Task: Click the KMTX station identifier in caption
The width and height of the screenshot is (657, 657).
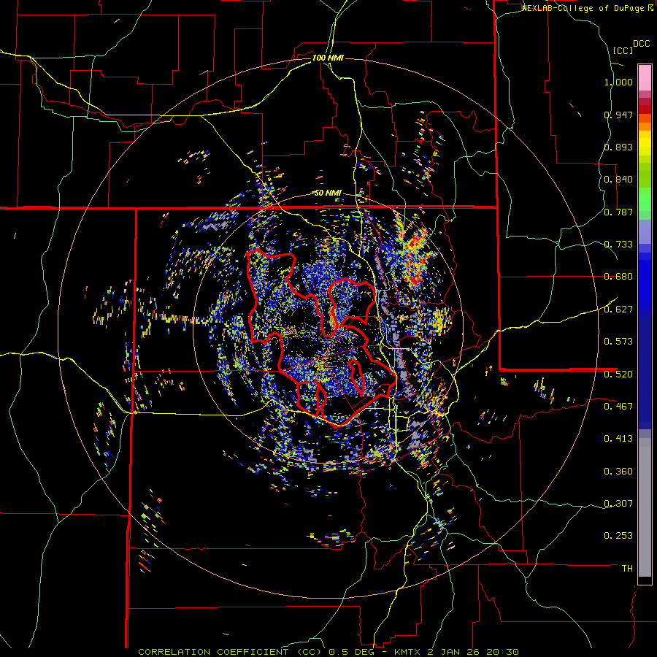Action: click(x=409, y=652)
